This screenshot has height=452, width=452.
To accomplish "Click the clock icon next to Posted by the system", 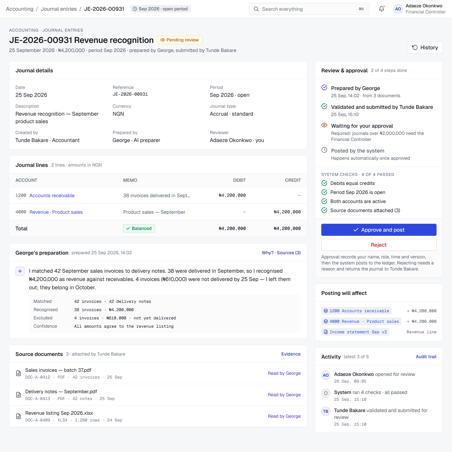I will click(324, 150).
